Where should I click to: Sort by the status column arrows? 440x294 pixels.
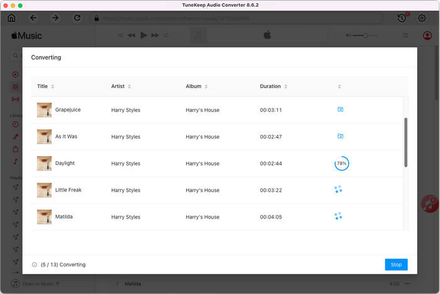click(x=339, y=87)
